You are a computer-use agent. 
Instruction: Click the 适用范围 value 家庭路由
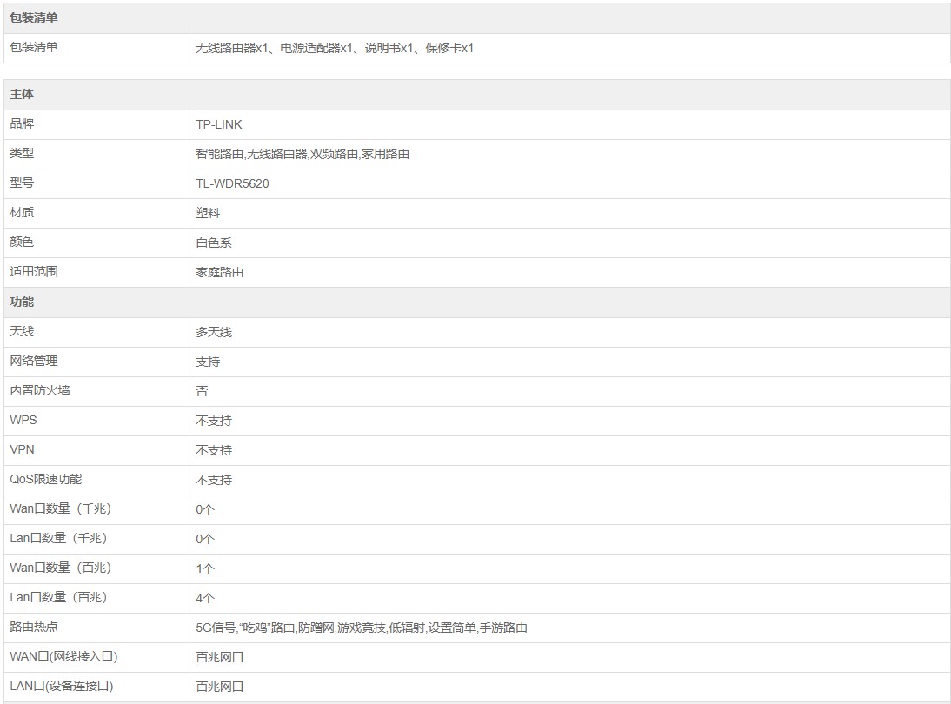click(220, 272)
